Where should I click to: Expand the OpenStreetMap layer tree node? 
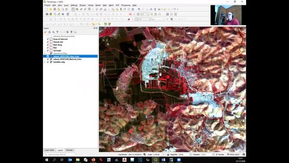[45, 53]
